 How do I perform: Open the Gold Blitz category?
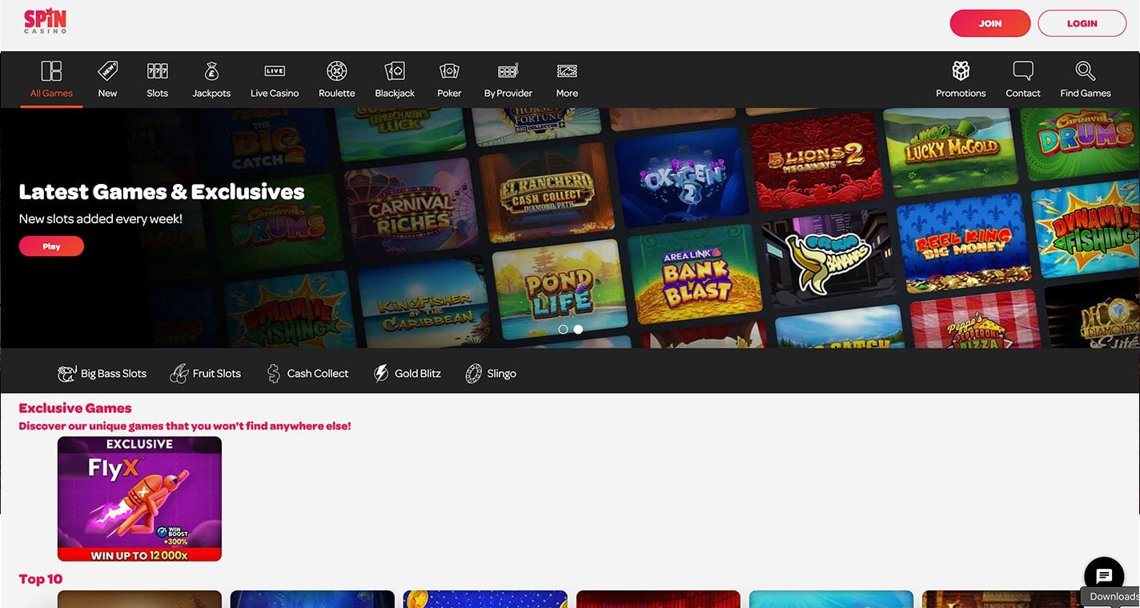407,374
